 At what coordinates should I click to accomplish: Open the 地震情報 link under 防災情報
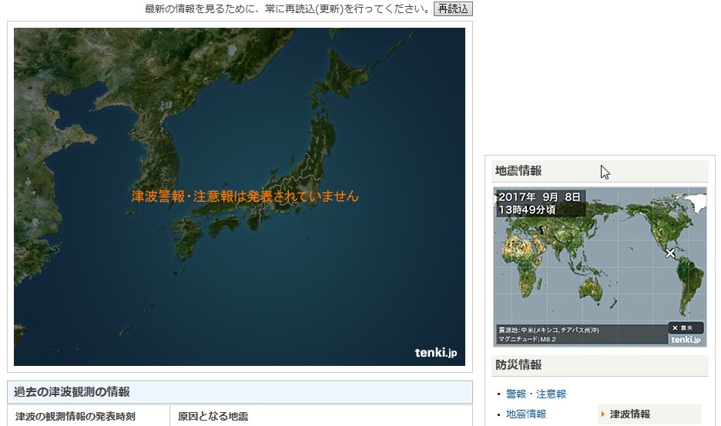click(x=526, y=414)
